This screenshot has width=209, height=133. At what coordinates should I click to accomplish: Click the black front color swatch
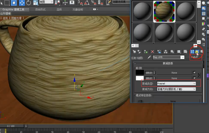[x=140, y=73]
